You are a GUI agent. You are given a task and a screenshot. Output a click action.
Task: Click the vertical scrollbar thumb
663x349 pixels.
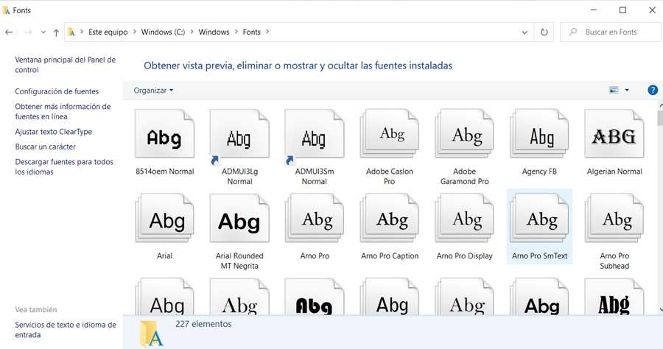pyautogui.click(x=660, y=118)
